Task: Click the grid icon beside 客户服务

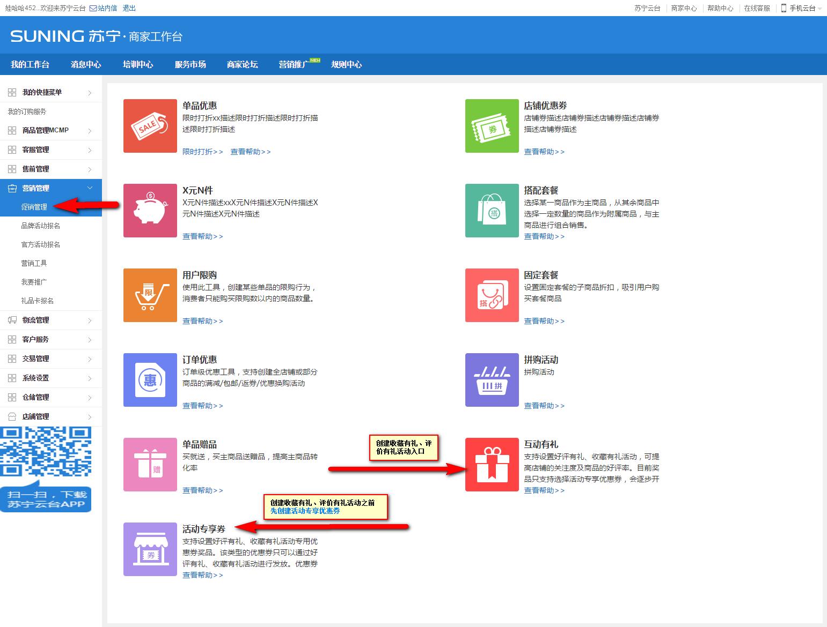Action: [x=12, y=339]
